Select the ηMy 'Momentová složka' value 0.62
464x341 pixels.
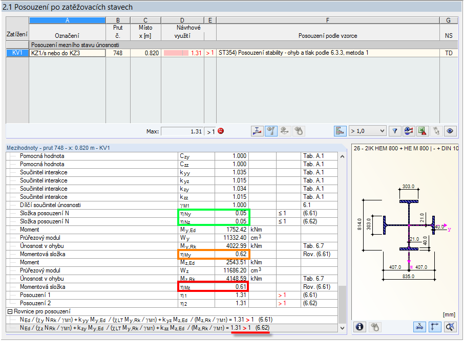click(x=231, y=254)
